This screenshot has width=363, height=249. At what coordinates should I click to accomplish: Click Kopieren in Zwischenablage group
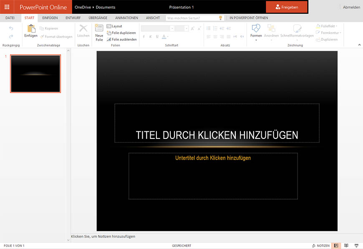49,28
